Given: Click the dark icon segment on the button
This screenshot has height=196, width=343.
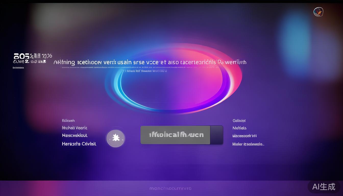Looking at the screenshot, I should click(216, 135).
